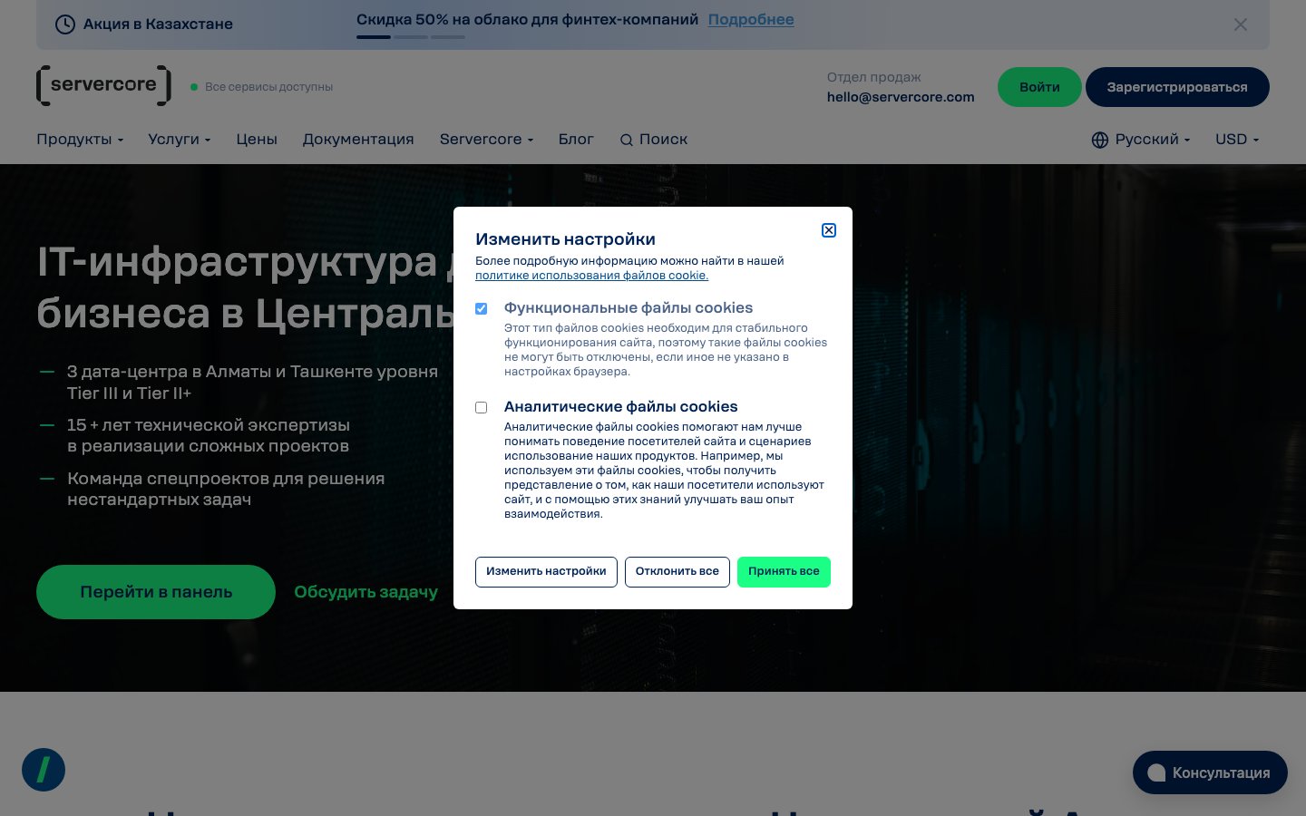Screen dimensions: 1306x816
Task: Open the USD currency dropdown
Action: tap(1237, 140)
